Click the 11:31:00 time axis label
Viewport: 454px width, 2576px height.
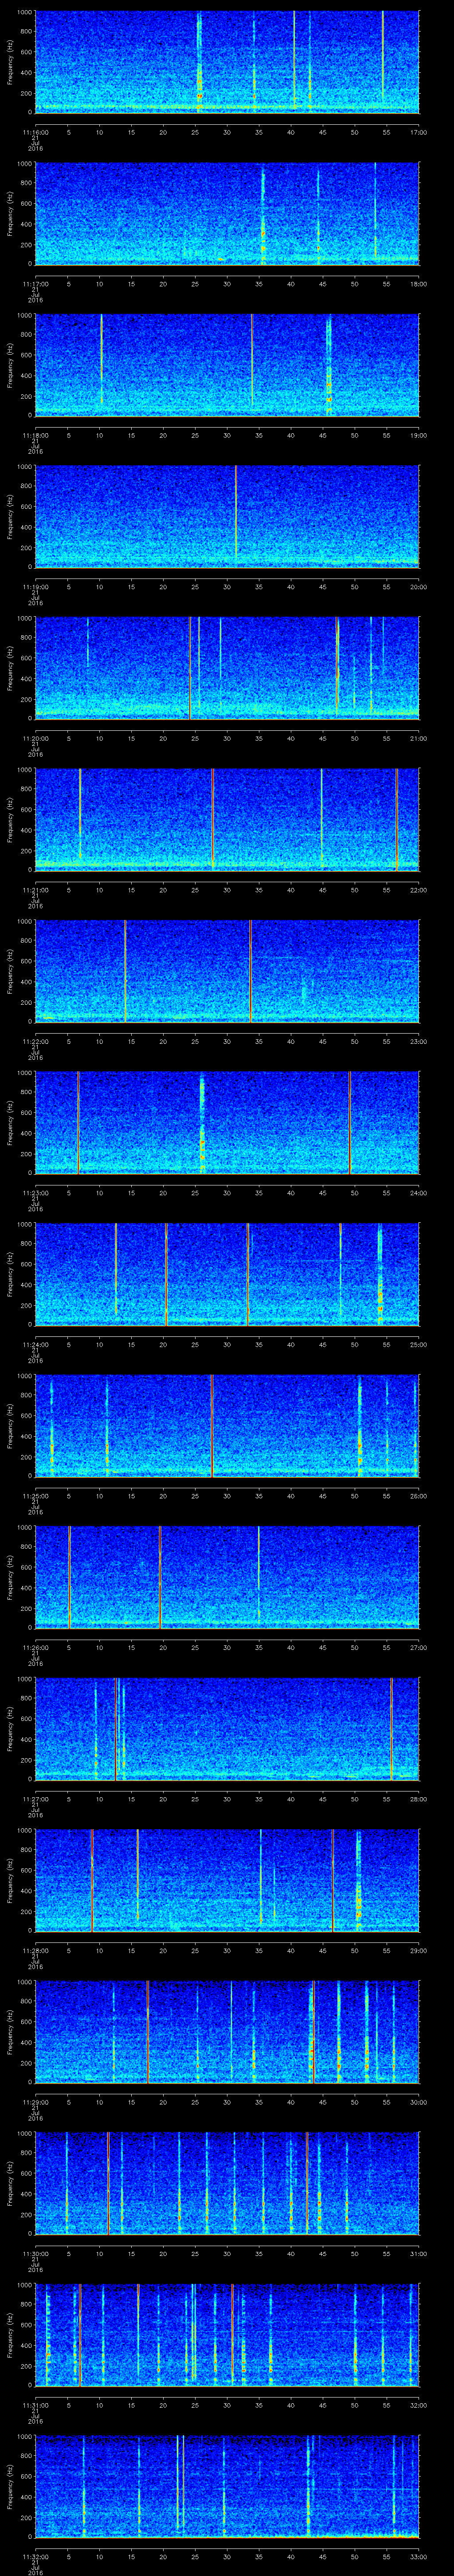(x=35, y=2405)
